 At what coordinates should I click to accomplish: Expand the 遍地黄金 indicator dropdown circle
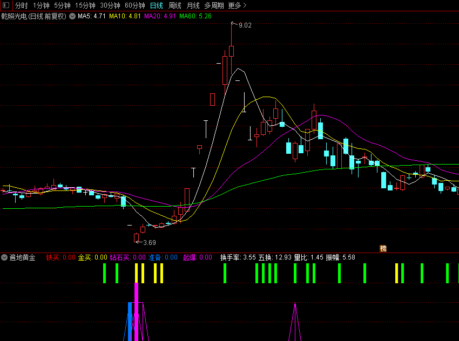click(4, 258)
